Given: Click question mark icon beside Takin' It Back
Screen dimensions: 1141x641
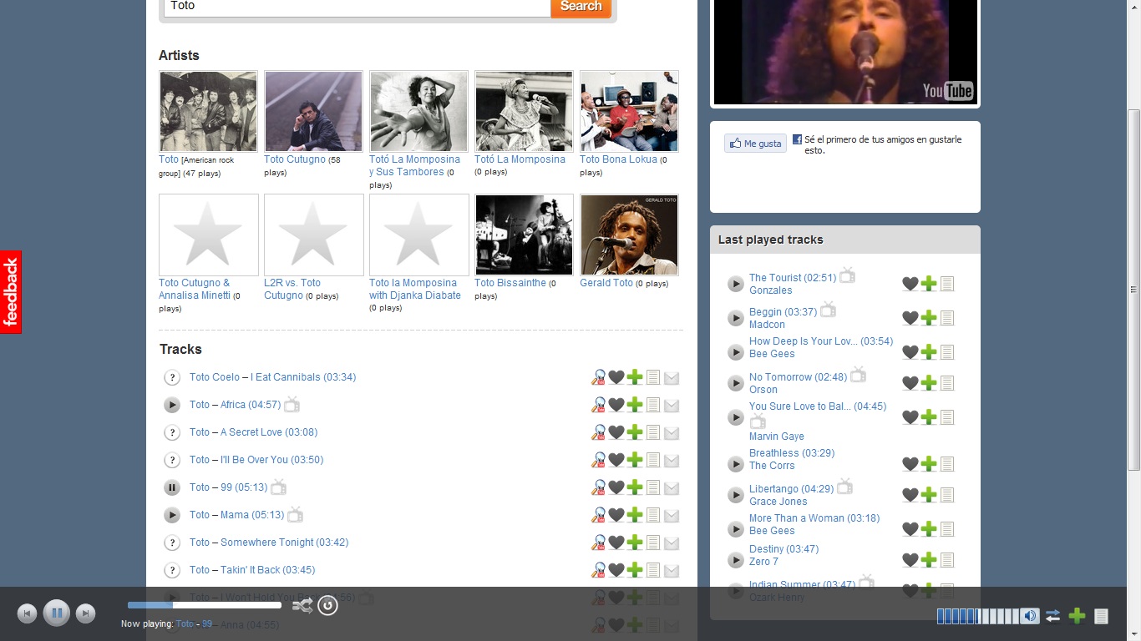Looking at the screenshot, I should tap(172, 570).
